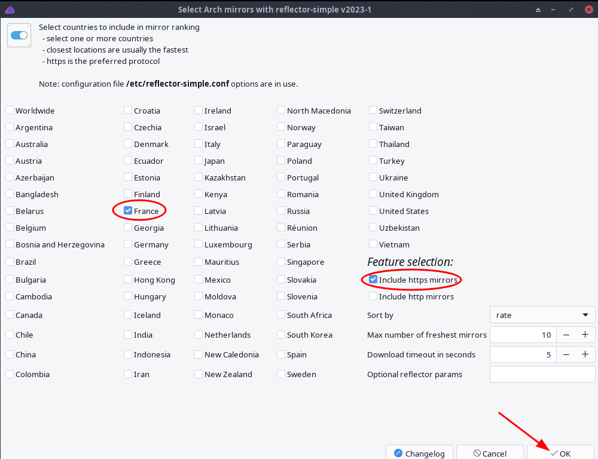Check the Switzerland checkbox

[373, 111]
